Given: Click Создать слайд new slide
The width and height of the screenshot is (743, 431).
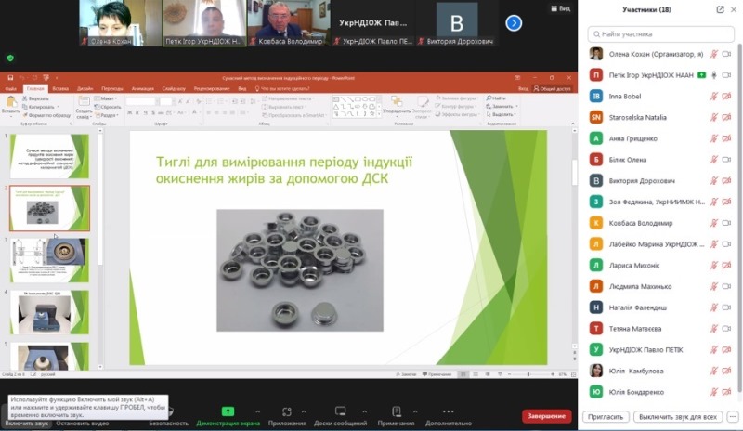Looking at the screenshot, I should tap(84, 107).
